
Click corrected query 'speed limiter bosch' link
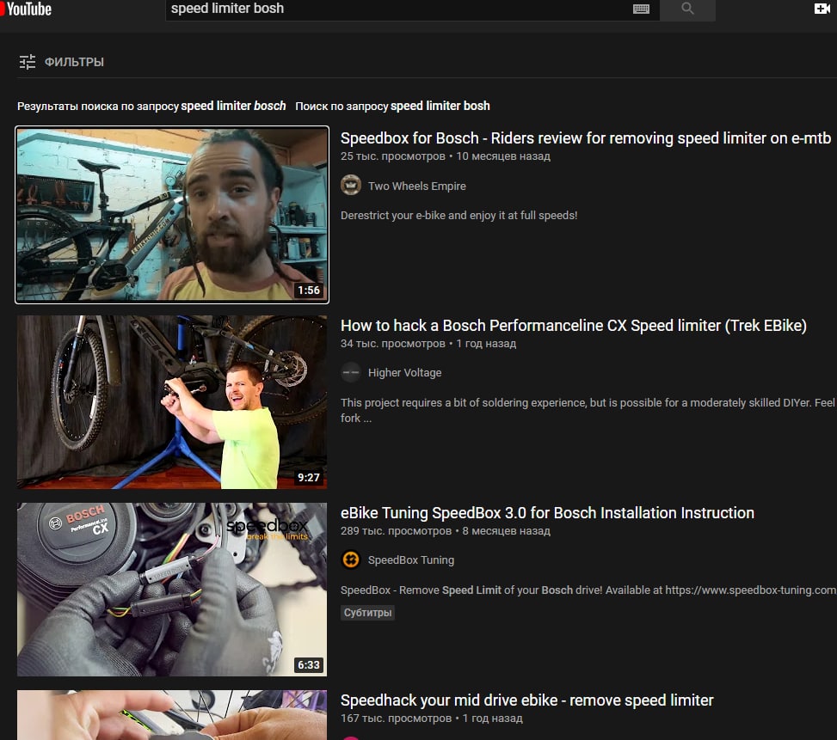point(233,106)
